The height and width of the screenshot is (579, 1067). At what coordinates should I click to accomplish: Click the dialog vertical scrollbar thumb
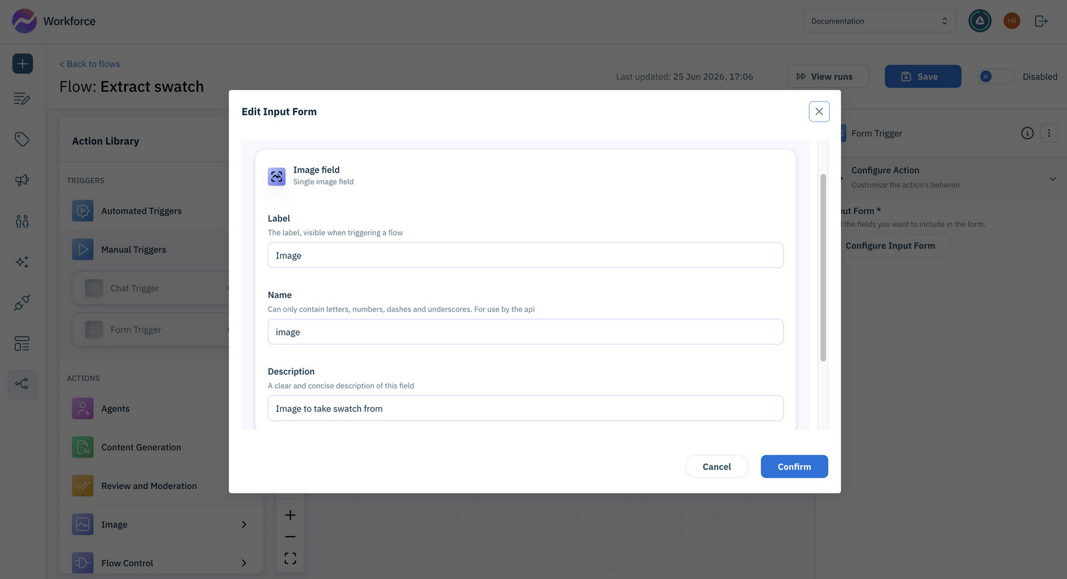[x=823, y=267]
